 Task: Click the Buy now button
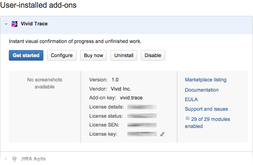click(x=94, y=55)
